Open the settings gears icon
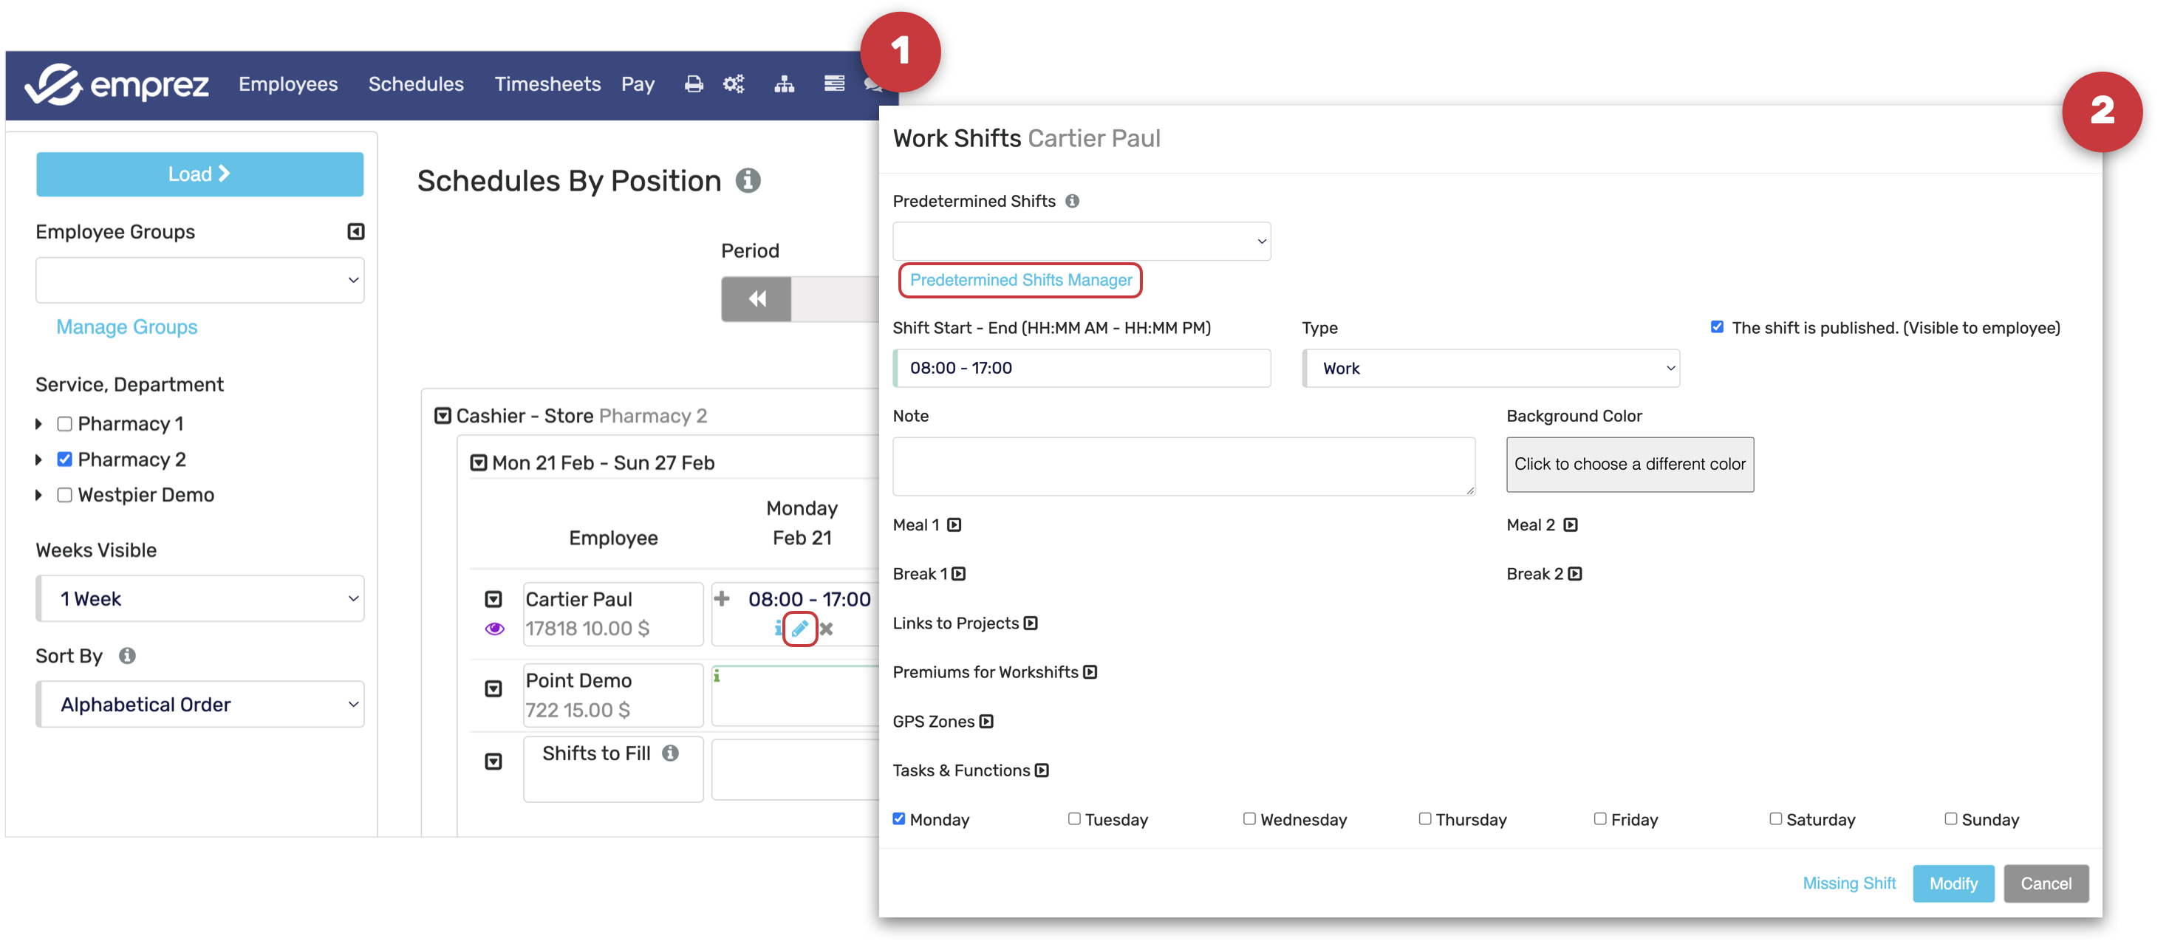 pos(734,84)
